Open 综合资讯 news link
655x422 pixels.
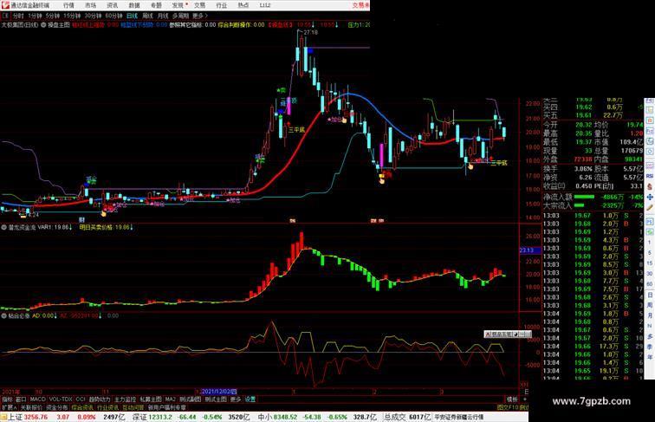pos(82,407)
